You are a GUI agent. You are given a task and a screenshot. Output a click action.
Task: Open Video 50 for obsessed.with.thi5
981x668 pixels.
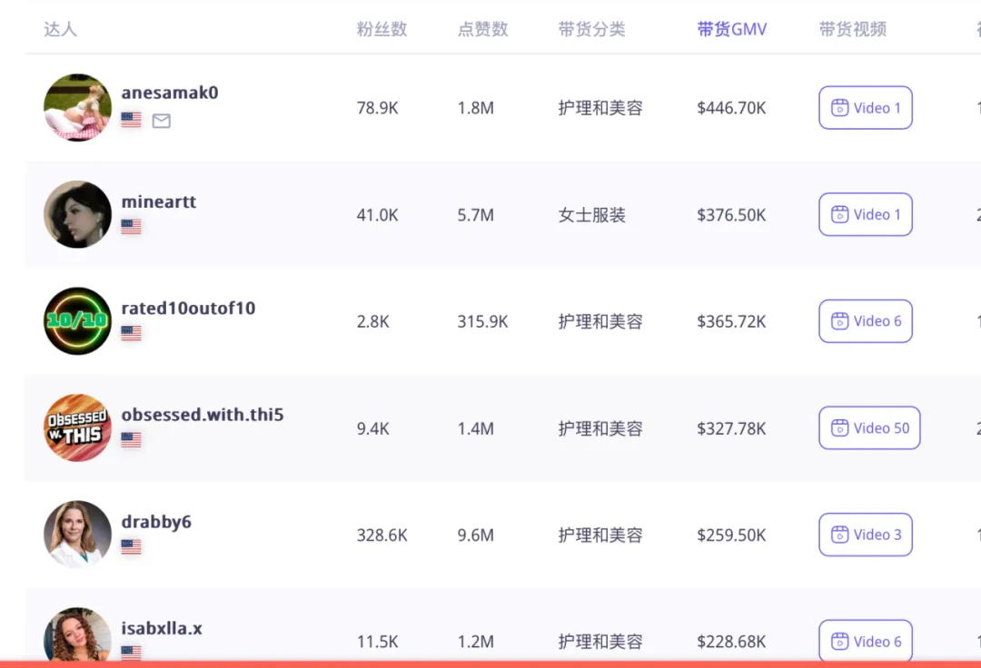coord(869,428)
